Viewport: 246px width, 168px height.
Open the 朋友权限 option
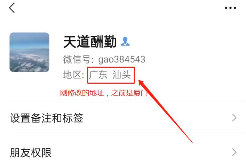pos(123,152)
